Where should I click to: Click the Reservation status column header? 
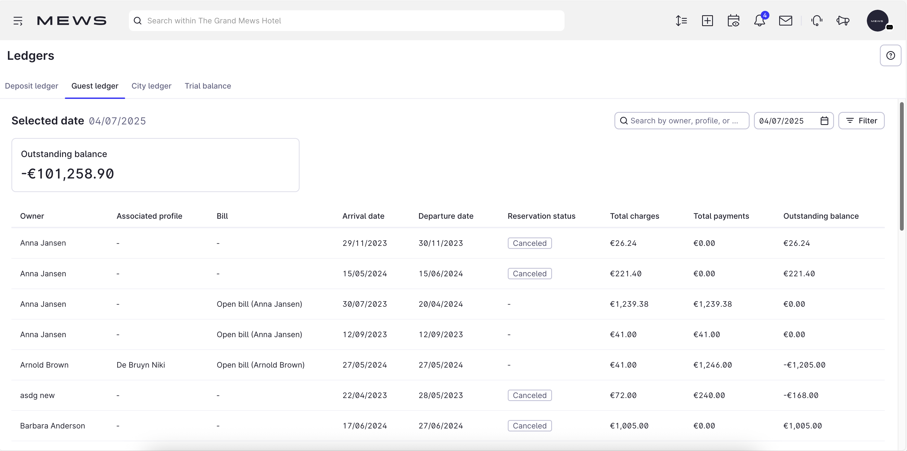point(541,216)
